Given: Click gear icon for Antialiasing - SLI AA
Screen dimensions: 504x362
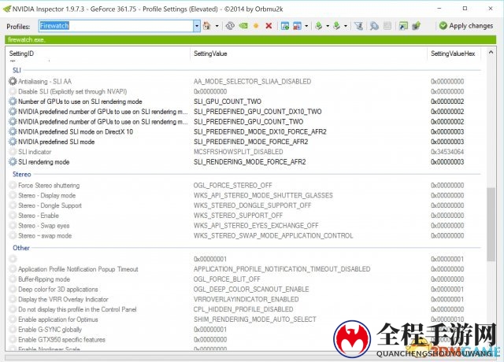Looking at the screenshot, I should click(13, 81).
